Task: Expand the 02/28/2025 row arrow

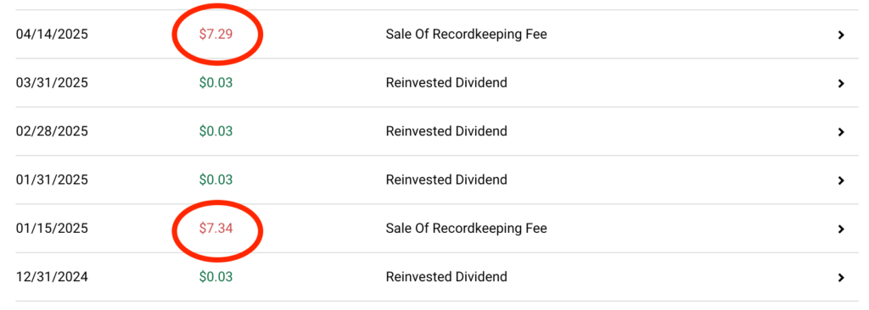Action: coord(841,132)
